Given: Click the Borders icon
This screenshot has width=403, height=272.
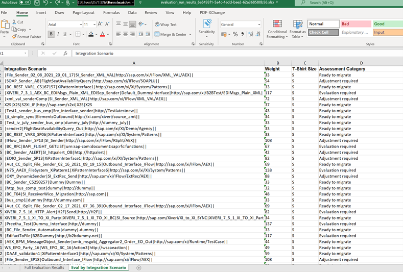Looking at the screenshot, I should [x=78, y=34].
